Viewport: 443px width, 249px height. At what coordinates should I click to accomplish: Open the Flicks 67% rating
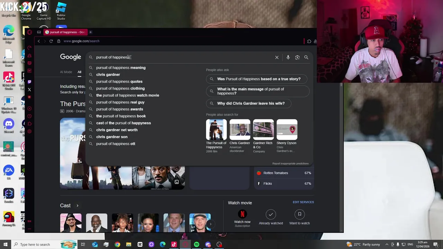284,184
